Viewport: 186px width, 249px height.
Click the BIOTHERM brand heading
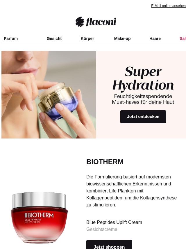tap(105, 162)
